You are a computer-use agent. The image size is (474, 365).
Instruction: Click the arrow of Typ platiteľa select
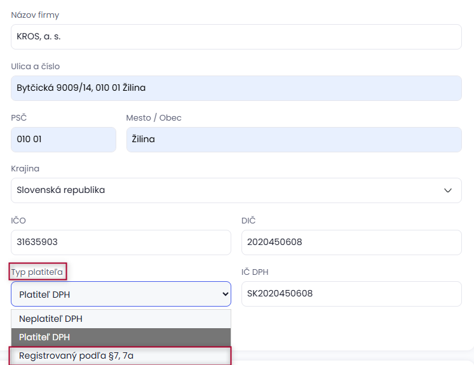[x=224, y=294]
